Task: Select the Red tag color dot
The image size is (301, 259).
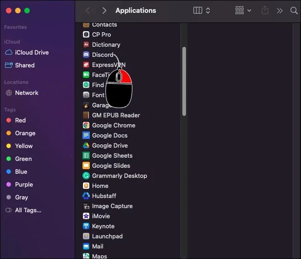Action: click(8, 120)
